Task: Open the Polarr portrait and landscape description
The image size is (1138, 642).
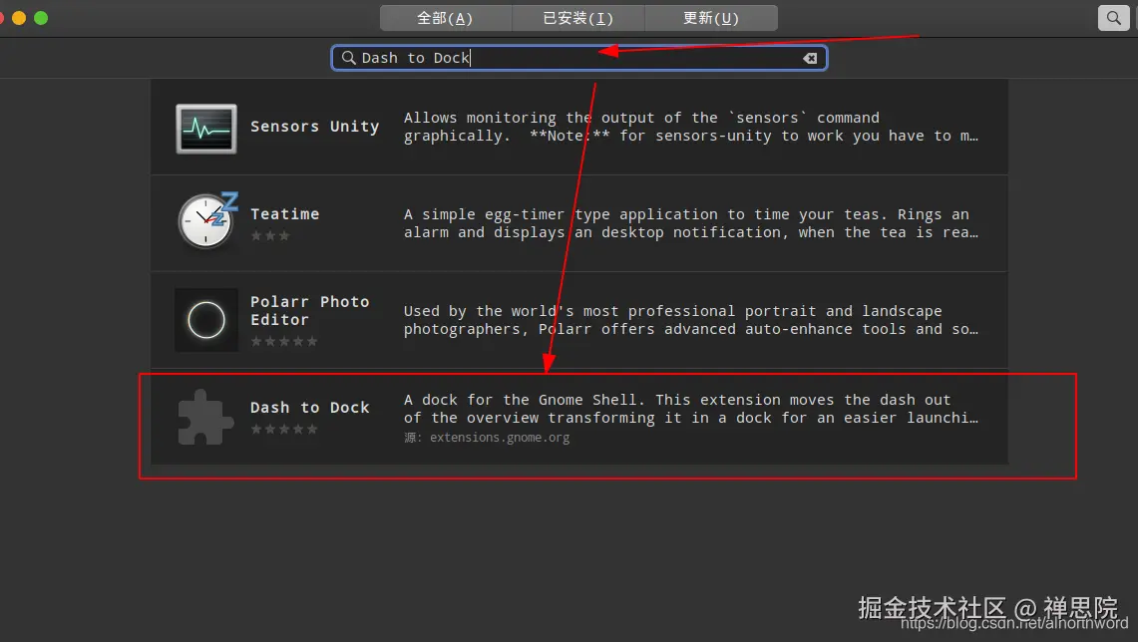Action: click(x=691, y=320)
